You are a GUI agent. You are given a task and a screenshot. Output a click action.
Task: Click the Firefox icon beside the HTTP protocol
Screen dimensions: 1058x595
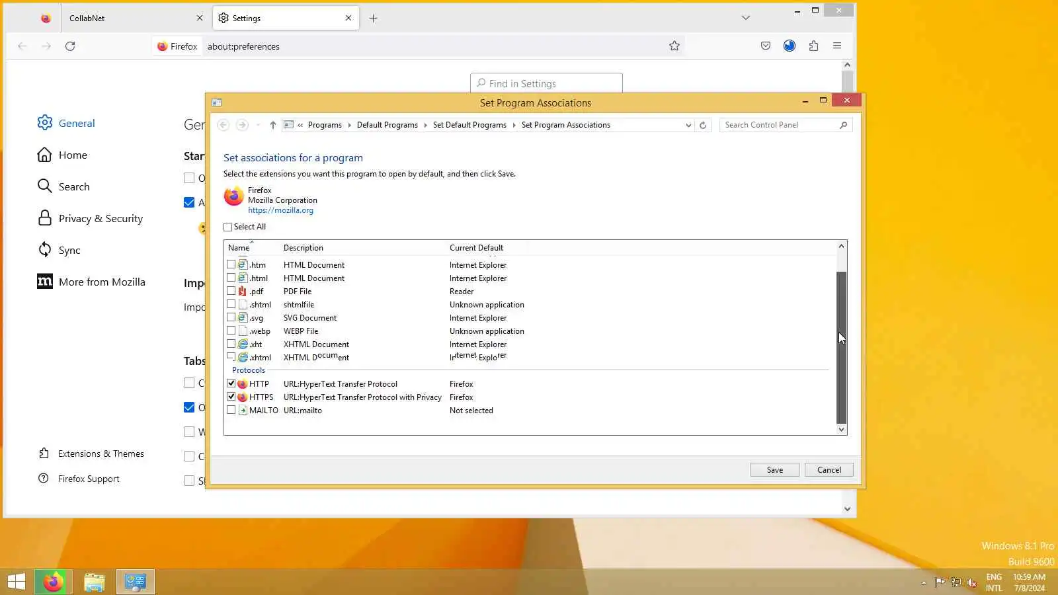243,384
